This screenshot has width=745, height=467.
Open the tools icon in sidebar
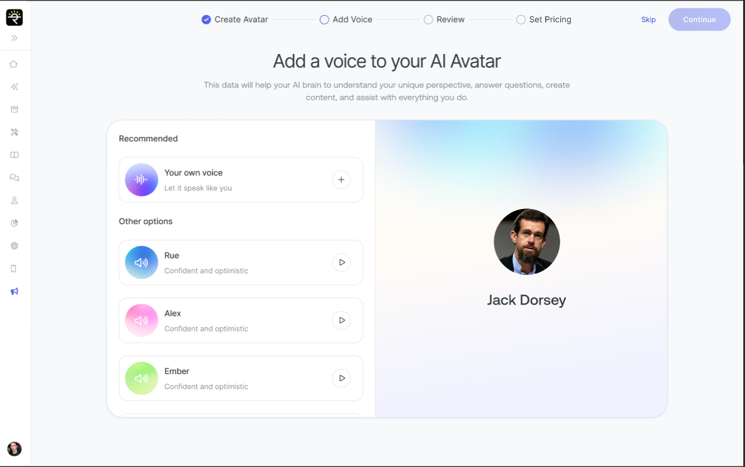coord(14,132)
